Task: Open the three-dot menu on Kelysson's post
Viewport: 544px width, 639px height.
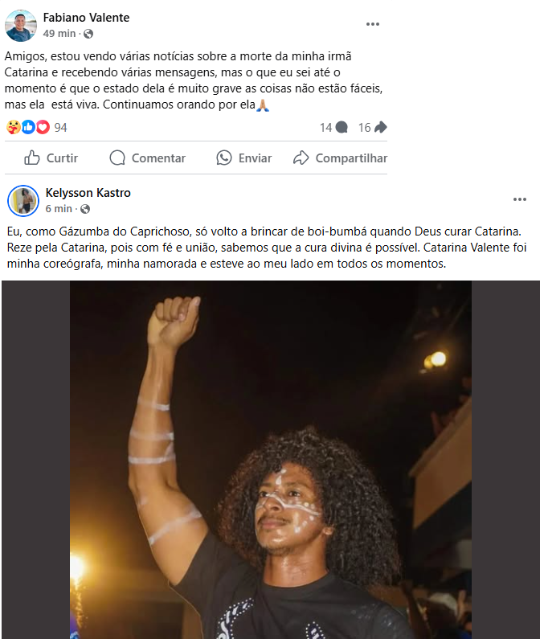Action: pyautogui.click(x=520, y=199)
